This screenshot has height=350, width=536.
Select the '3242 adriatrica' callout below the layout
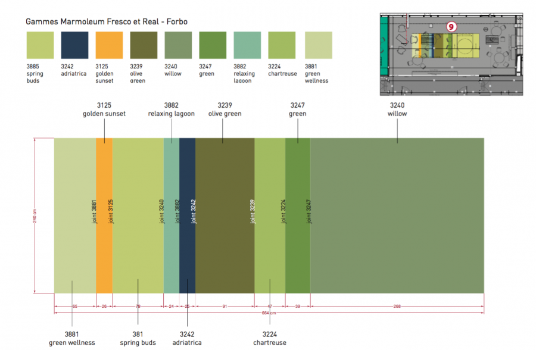coord(187,338)
